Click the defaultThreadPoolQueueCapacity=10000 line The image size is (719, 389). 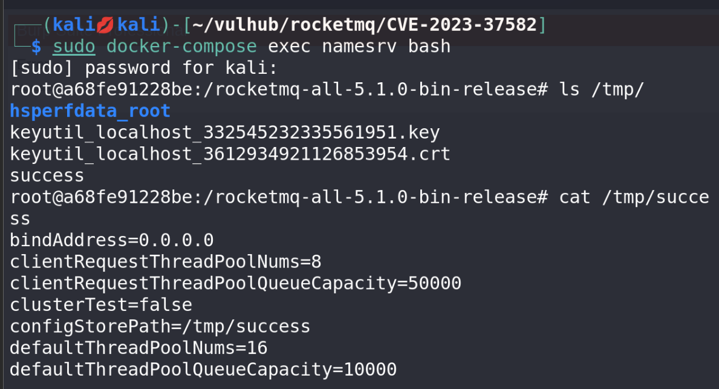click(x=203, y=370)
